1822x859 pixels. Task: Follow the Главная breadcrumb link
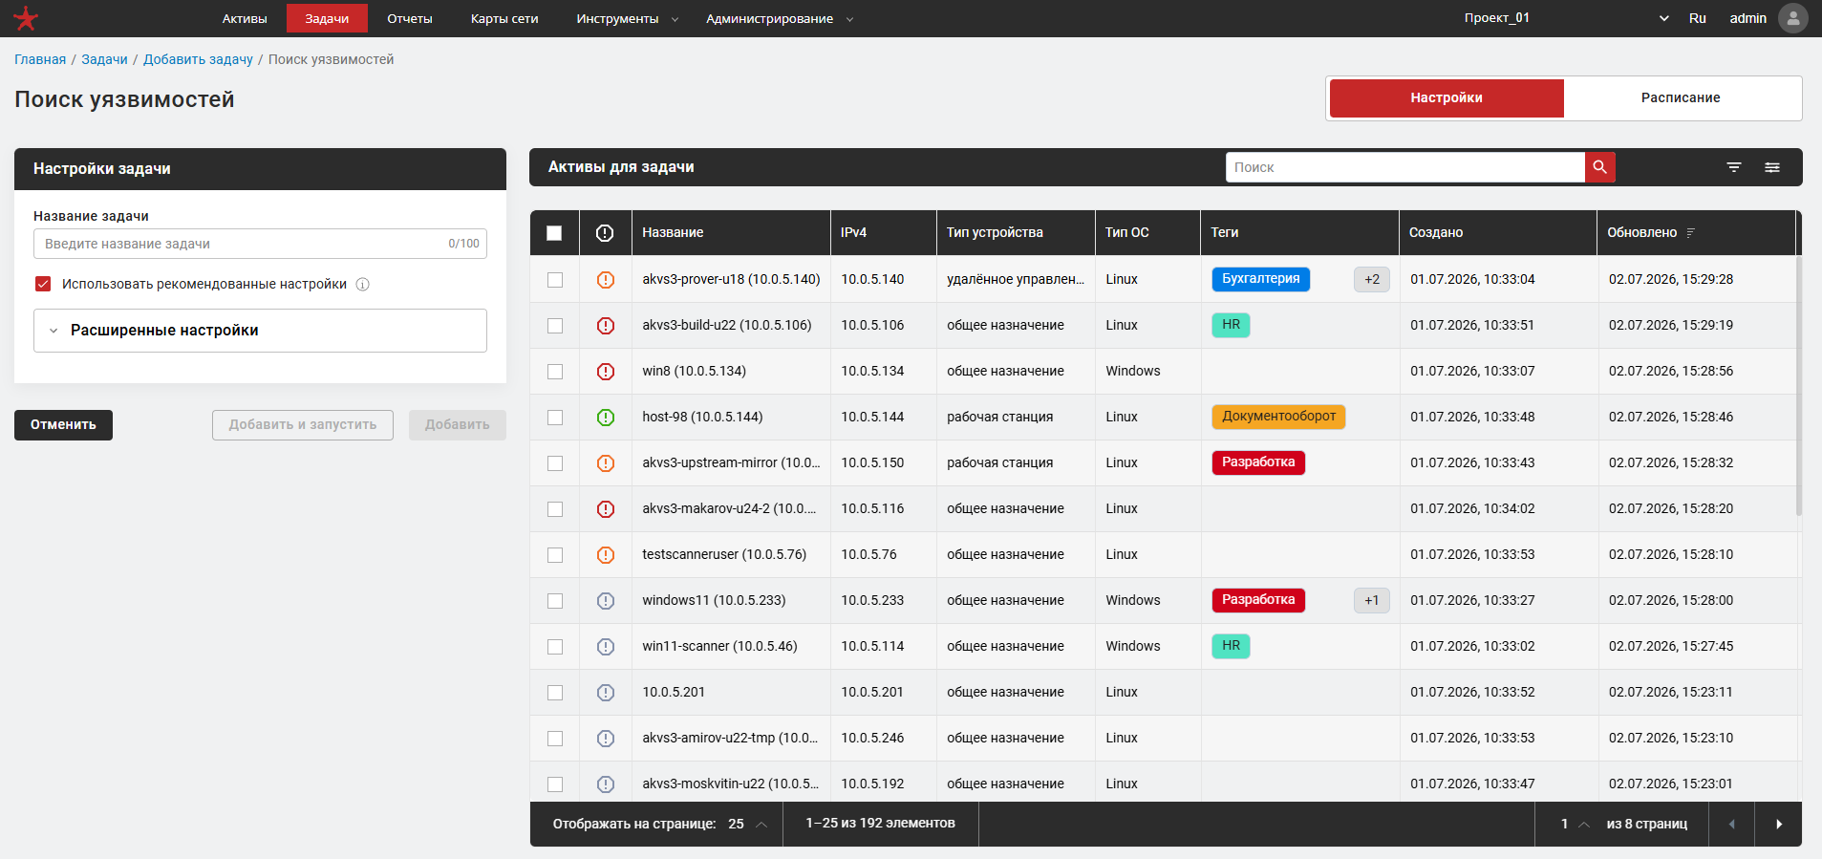40,59
